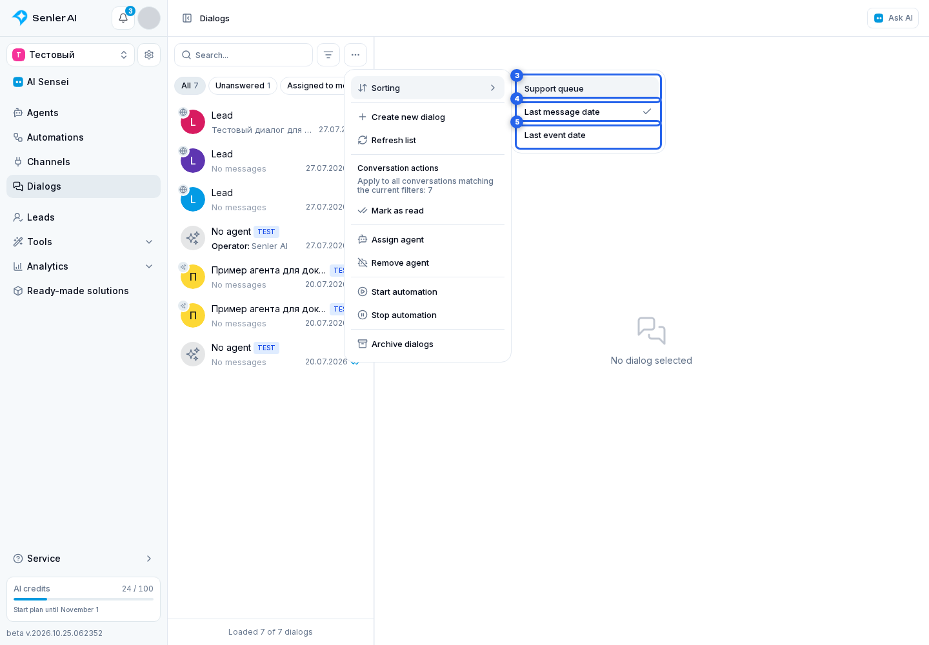Choose Assign agent
The image size is (929, 645).
[427, 239]
